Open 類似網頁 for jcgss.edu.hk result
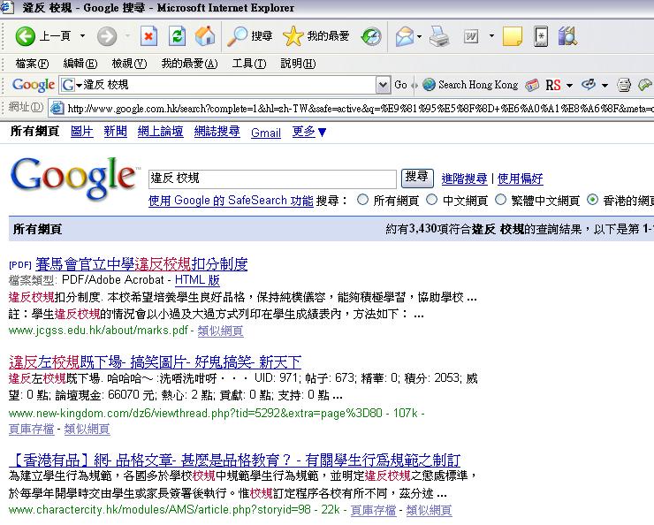Screen dimensions: 654x525 click(x=220, y=331)
